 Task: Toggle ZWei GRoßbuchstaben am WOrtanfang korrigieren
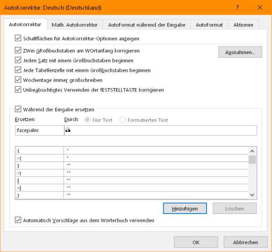(18, 51)
